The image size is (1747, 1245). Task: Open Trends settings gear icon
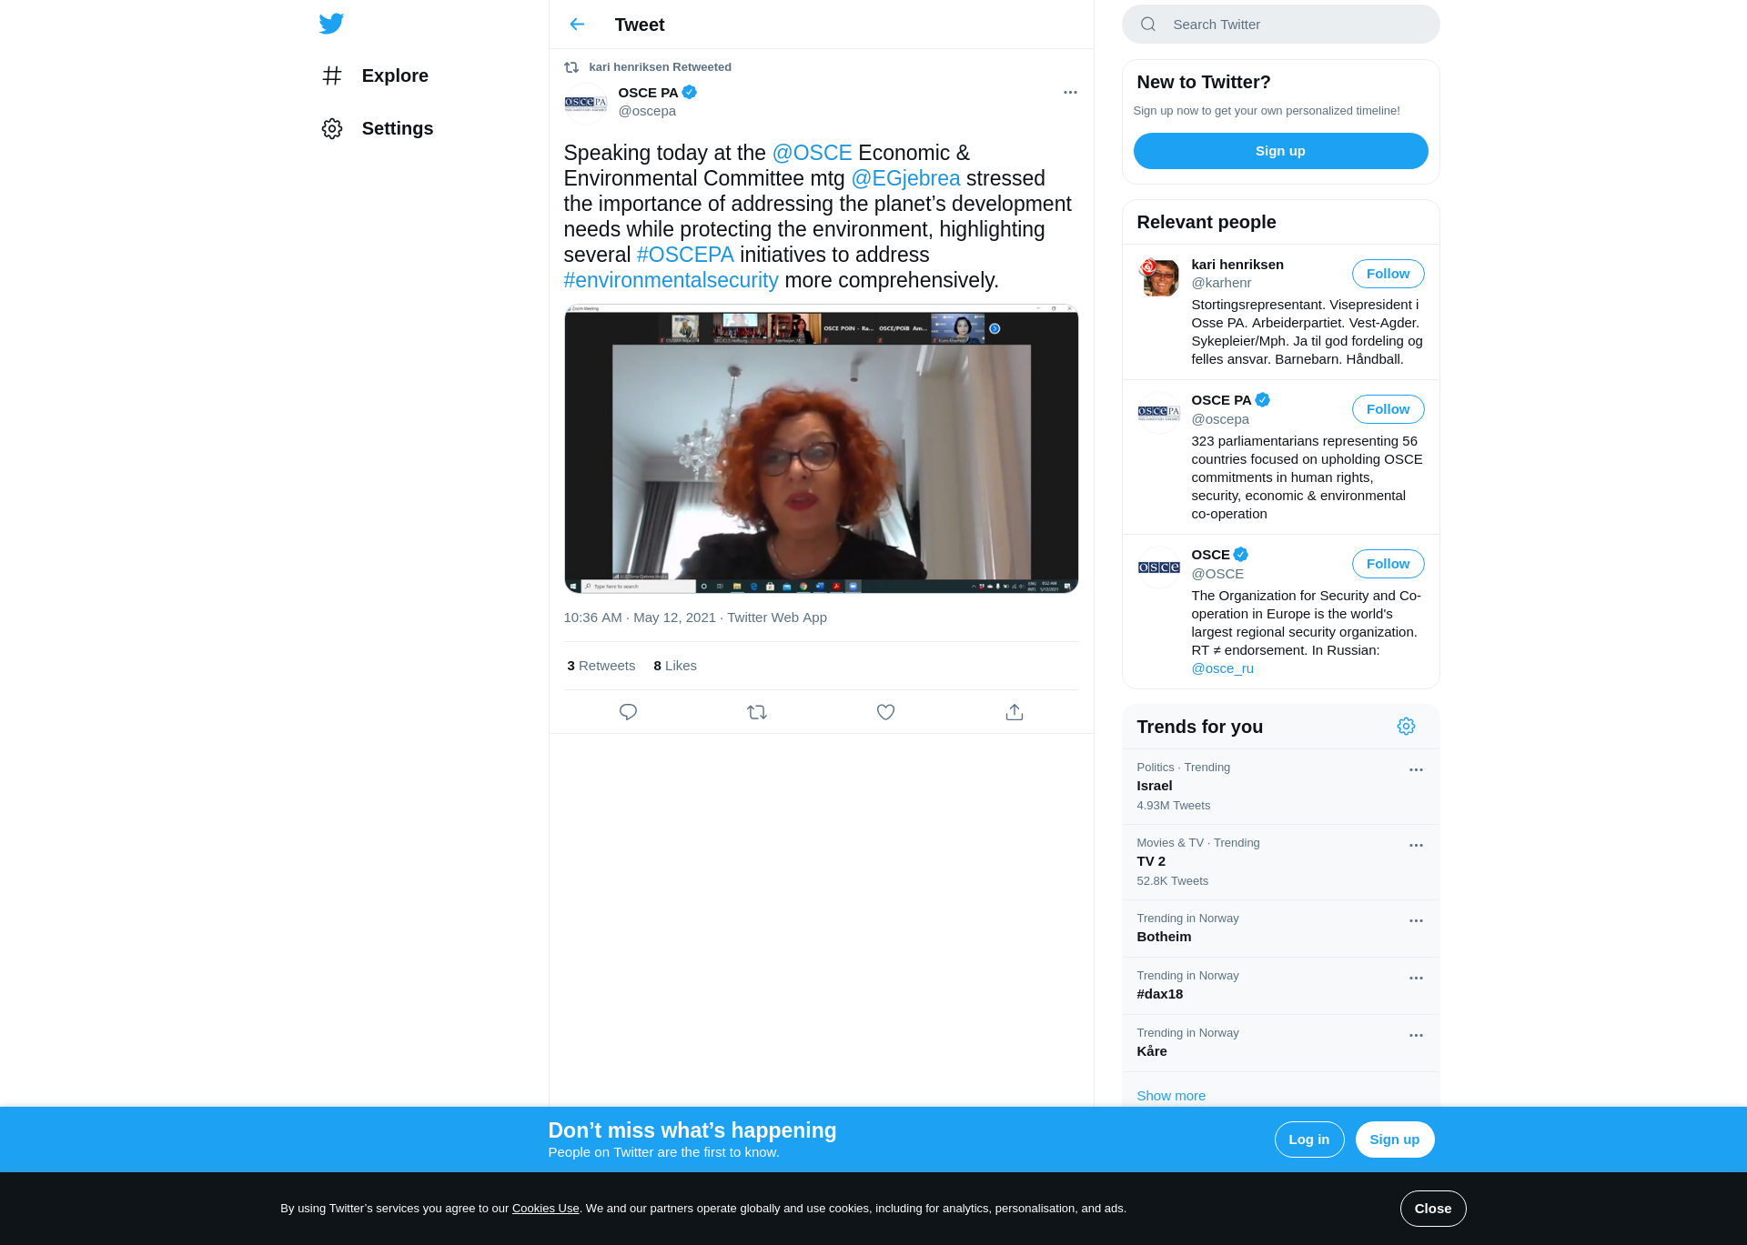1406,727
